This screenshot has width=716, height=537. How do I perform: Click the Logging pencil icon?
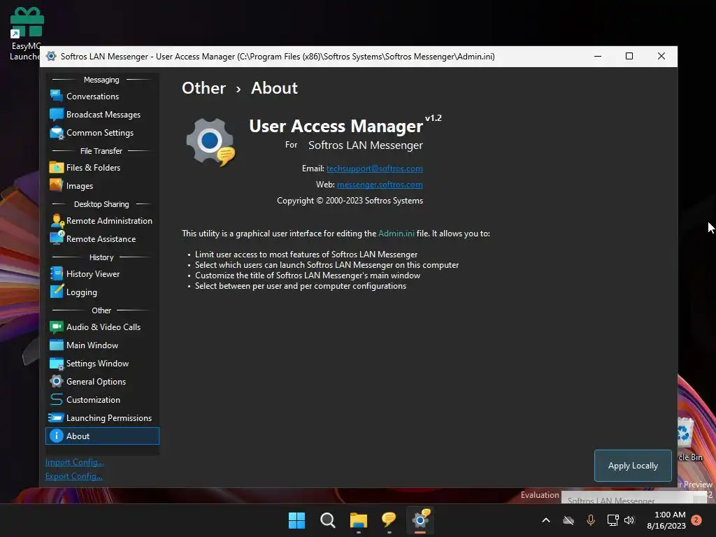click(x=56, y=292)
